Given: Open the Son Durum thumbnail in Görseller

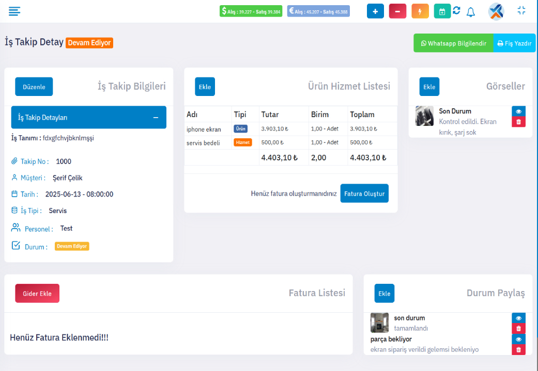Looking at the screenshot, I should tap(424, 116).
